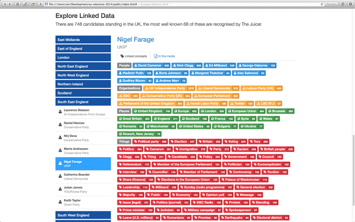Expand the East of England region

[83, 48]
